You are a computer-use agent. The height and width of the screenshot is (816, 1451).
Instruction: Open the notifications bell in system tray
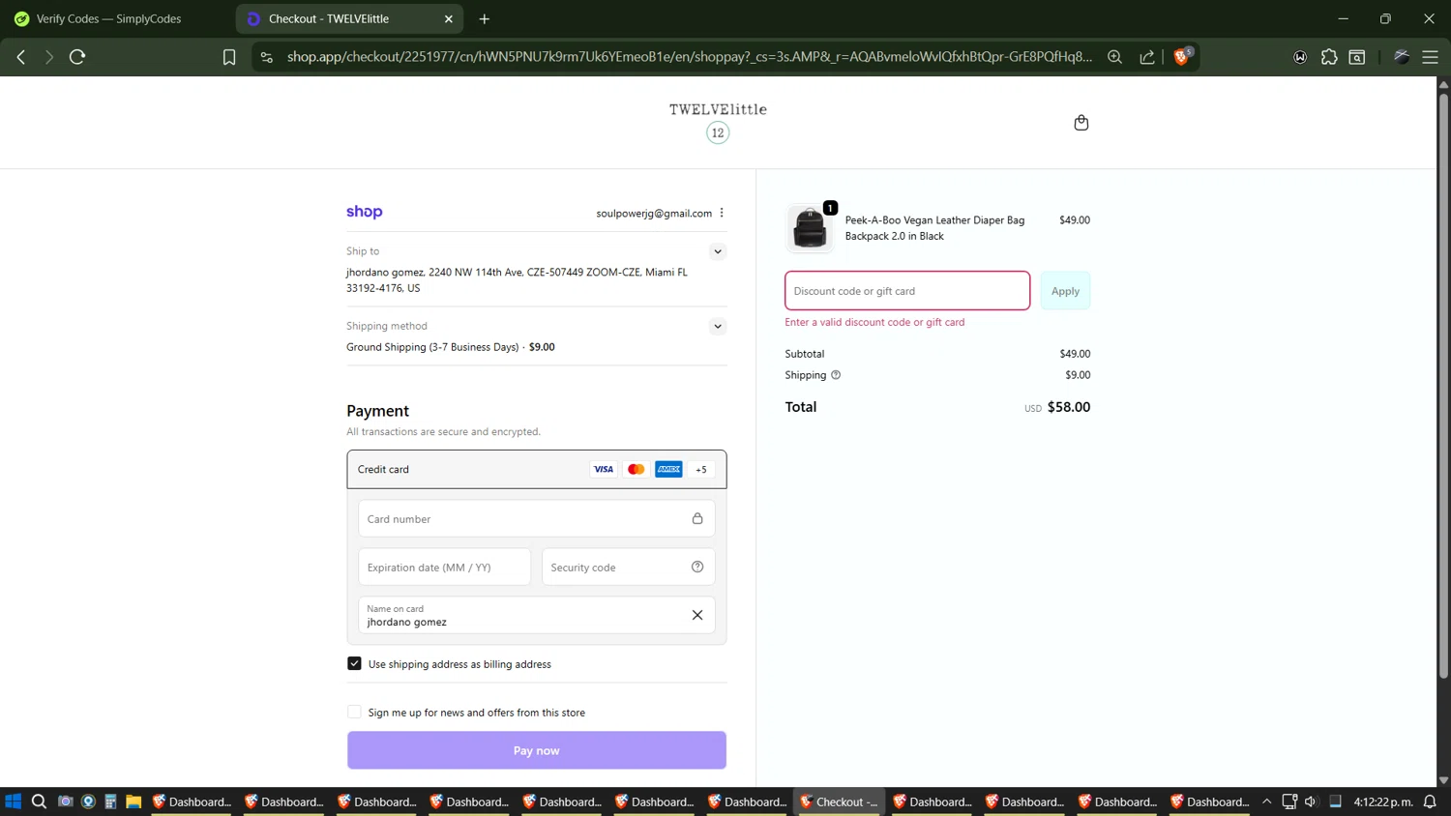pyautogui.click(x=1430, y=801)
